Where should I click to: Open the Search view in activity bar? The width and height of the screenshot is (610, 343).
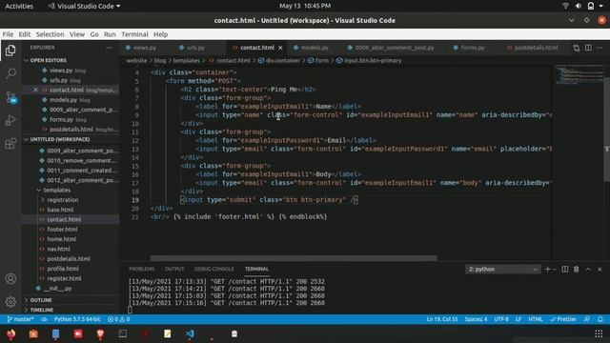pyautogui.click(x=10, y=73)
